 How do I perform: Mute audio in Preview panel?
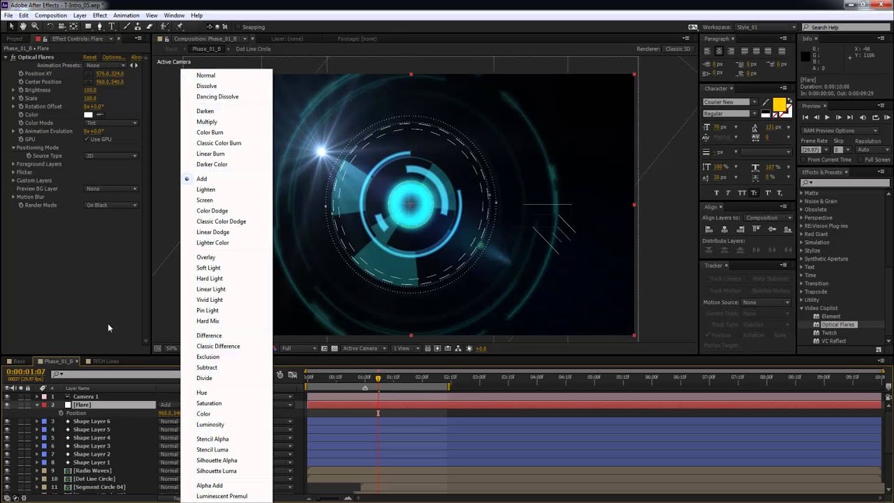(x=863, y=117)
